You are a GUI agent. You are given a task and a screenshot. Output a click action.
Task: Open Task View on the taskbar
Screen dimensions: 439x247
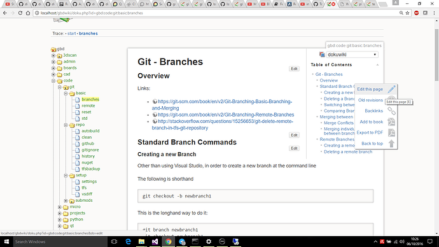point(114,241)
